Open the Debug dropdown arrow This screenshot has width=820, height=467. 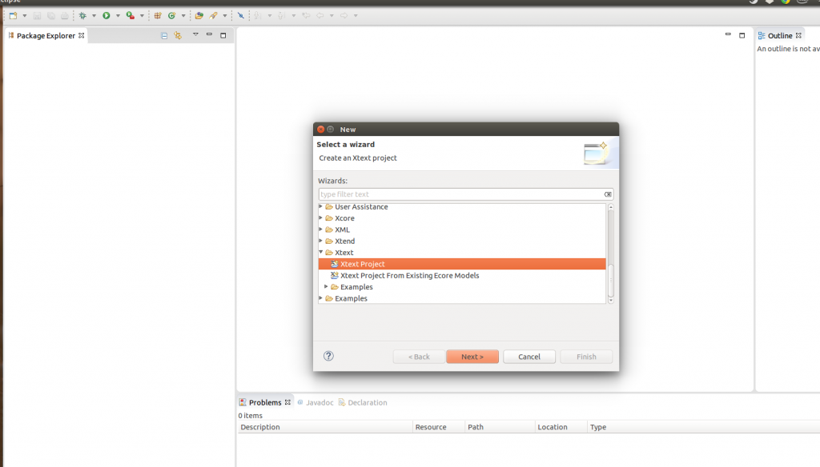tap(94, 16)
